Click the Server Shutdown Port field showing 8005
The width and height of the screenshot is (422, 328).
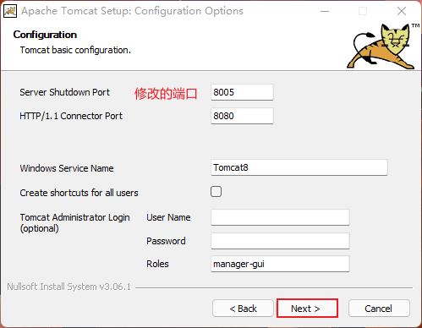242,92
